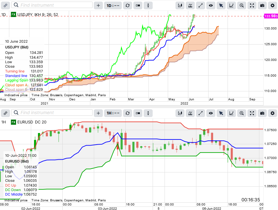Open chart type candlestick menu on EURUSD chart
The image size is (278, 210).
[x=180, y=113]
